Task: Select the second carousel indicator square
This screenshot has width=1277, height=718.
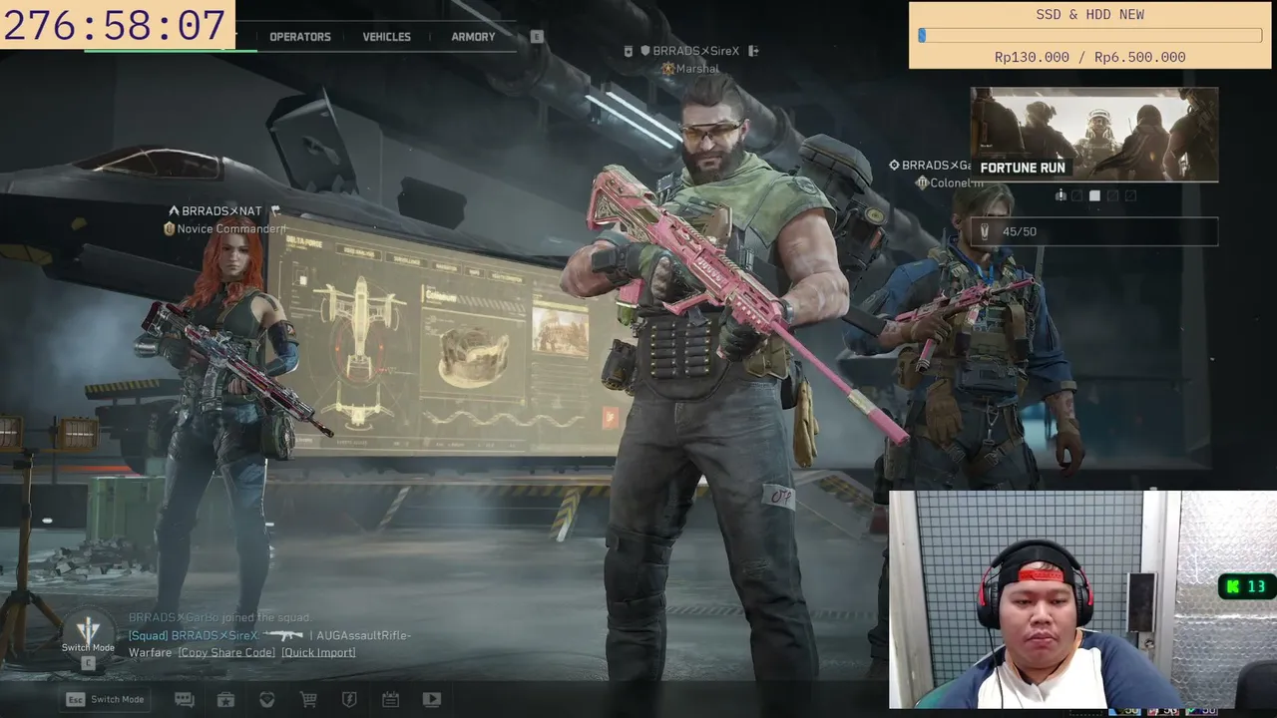Action: click(x=1076, y=195)
